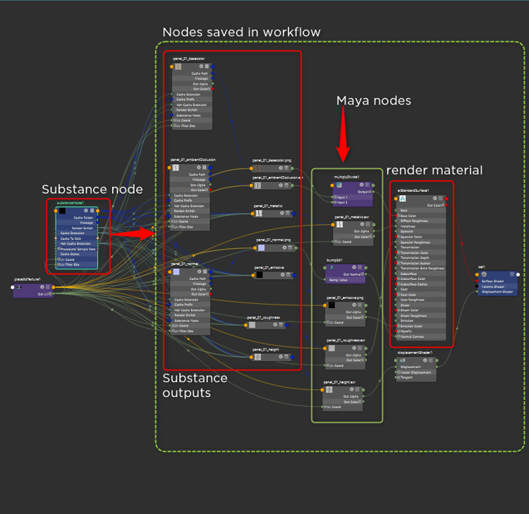Click the bars view-mode icon on aiStandardSurface1
Image resolution: width=529 pixels, height=514 pixels.
440,198
